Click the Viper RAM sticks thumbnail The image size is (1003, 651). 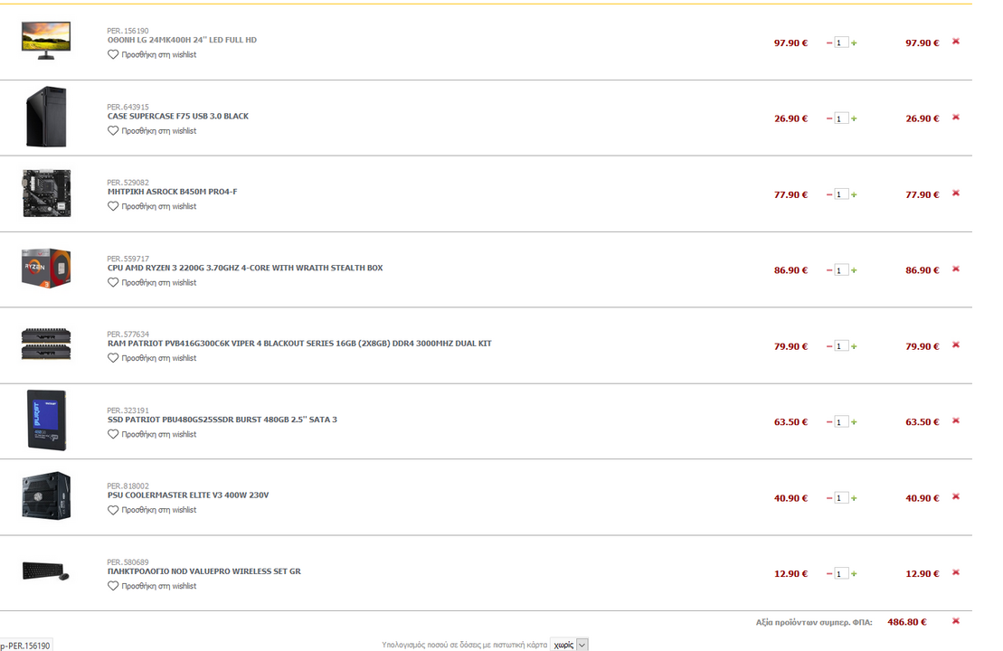point(46,344)
